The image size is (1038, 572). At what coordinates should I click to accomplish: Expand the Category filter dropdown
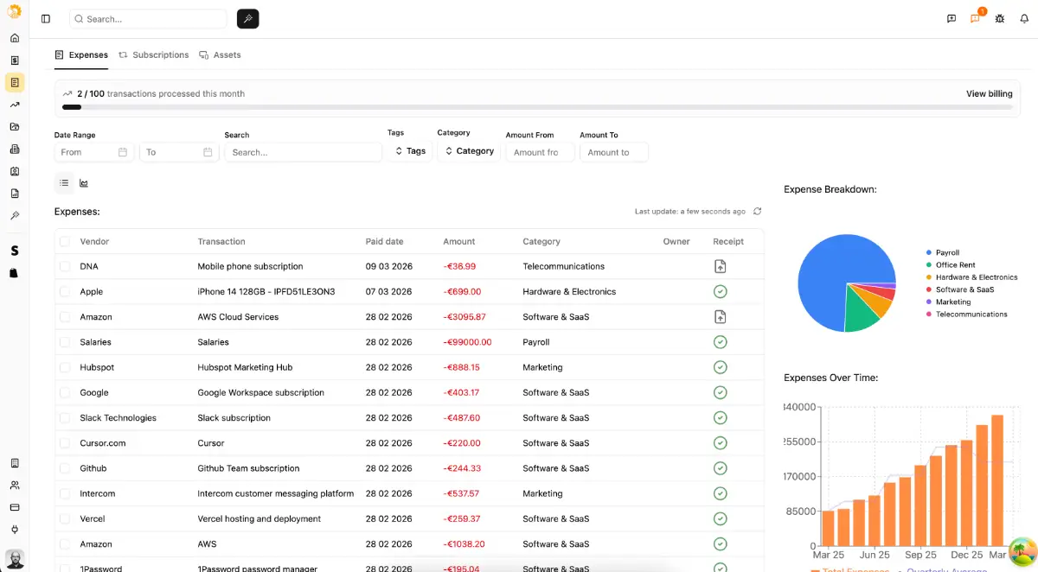[468, 151]
